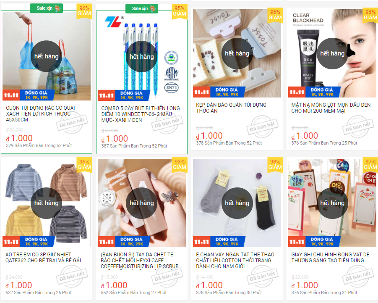Click 'KẸP DÁN BẢO QUẢN TÚI ĐỰNG THỨC ĂN' title
Image resolution: width=378 pixels, height=303 pixels.
231,108
